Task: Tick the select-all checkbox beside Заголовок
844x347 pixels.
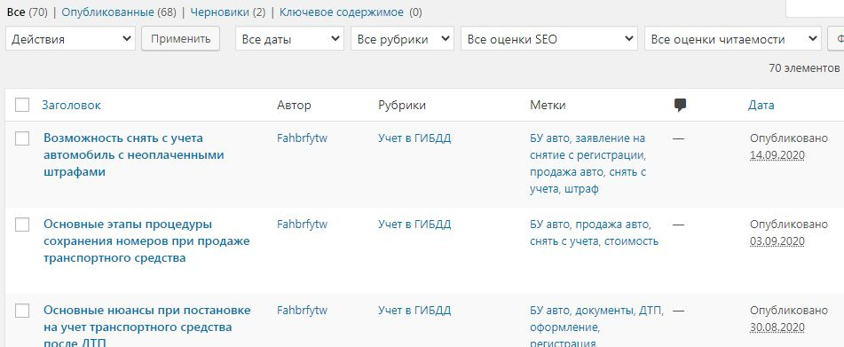Action: click(22, 105)
